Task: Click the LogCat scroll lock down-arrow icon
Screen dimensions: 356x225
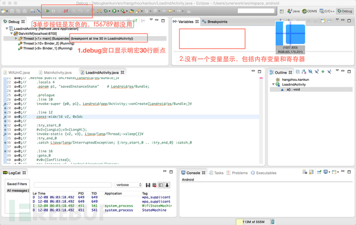Action: [167, 185]
